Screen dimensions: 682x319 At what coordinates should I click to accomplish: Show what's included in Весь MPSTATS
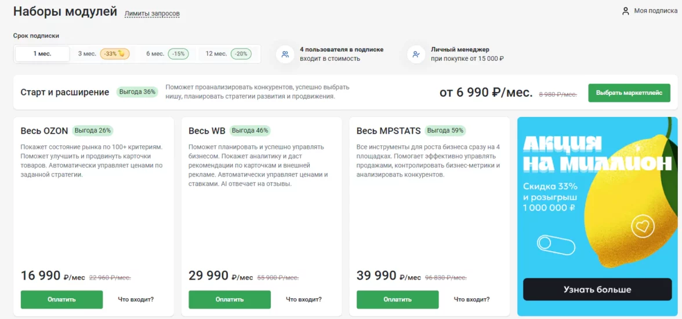471,299
